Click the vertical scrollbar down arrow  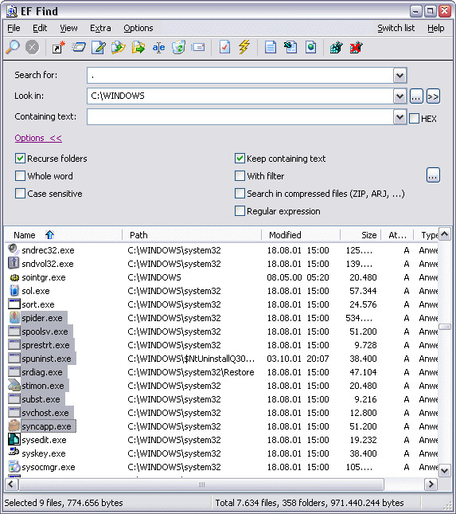(x=445, y=471)
